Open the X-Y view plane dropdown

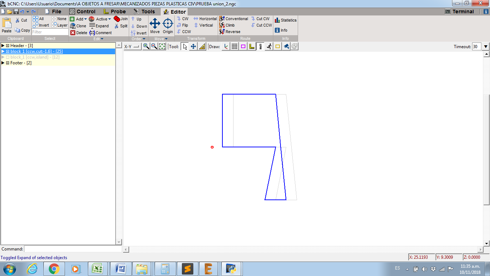132,46
